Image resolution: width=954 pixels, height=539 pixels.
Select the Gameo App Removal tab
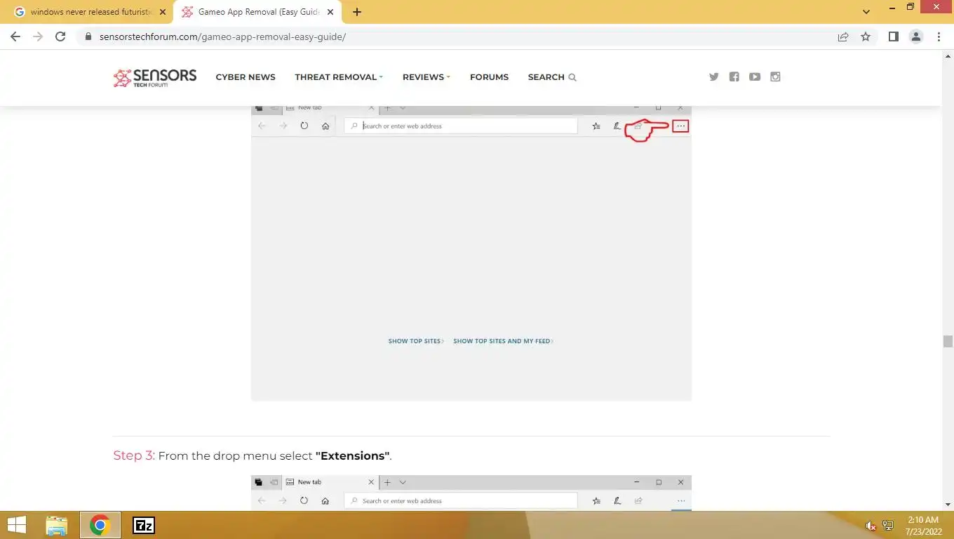[257, 12]
